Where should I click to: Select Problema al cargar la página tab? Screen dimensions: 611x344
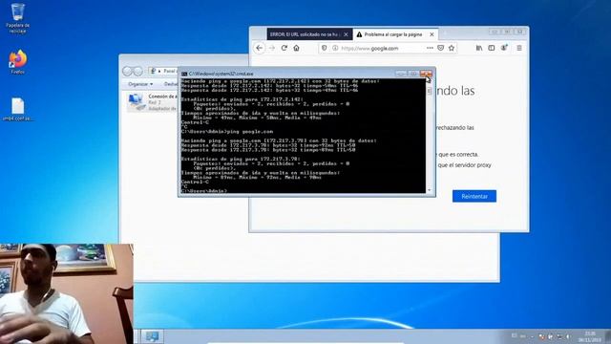(x=393, y=34)
